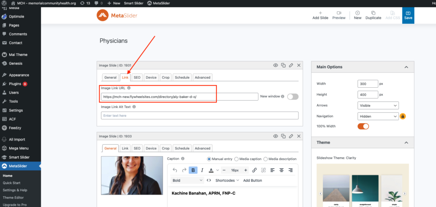The width and height of the screenshot is (436, 207).
Task: Click the pencil edit icon on slide 1931
Action: pos(291,65)
